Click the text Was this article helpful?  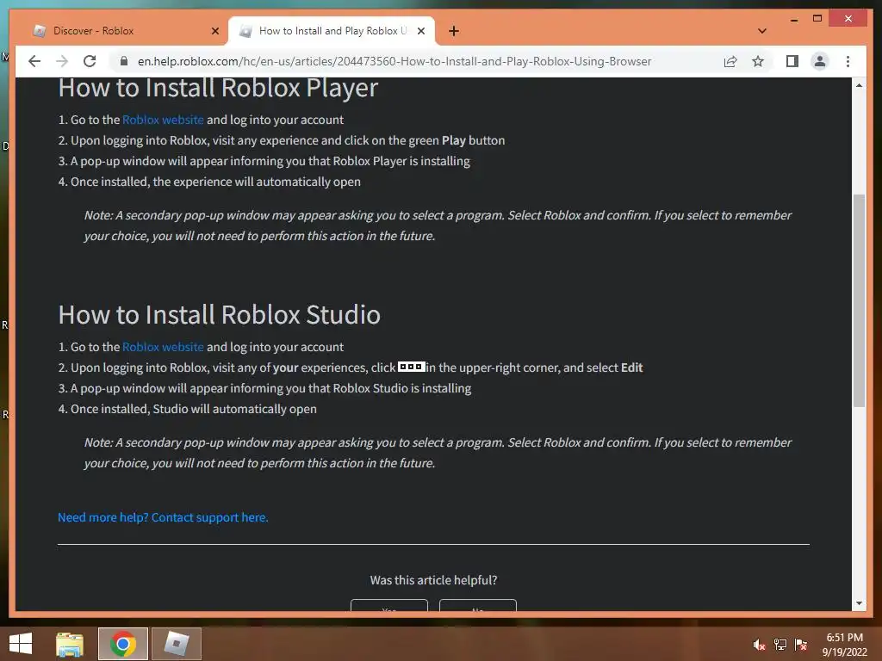(434, 580)
